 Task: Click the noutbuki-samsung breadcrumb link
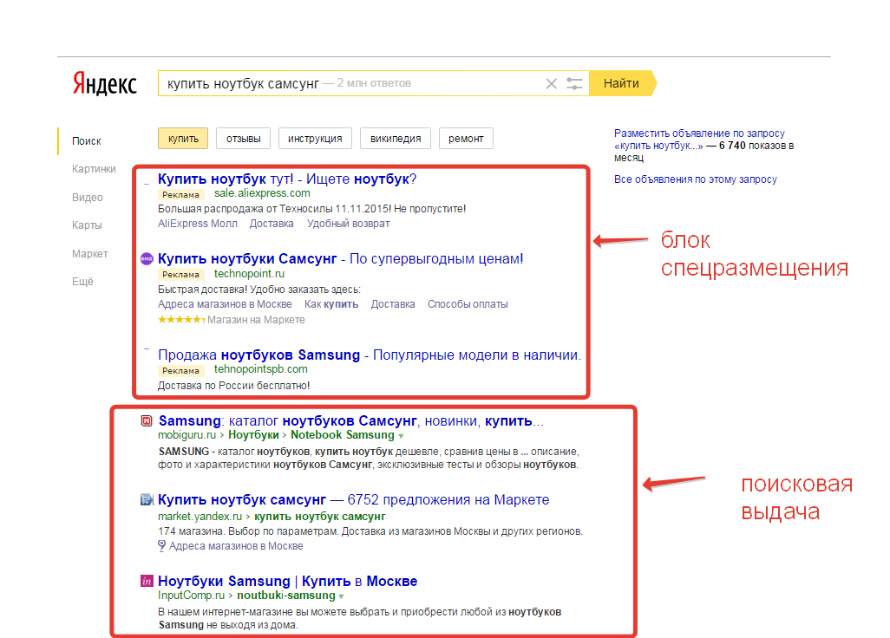point(286,596)
